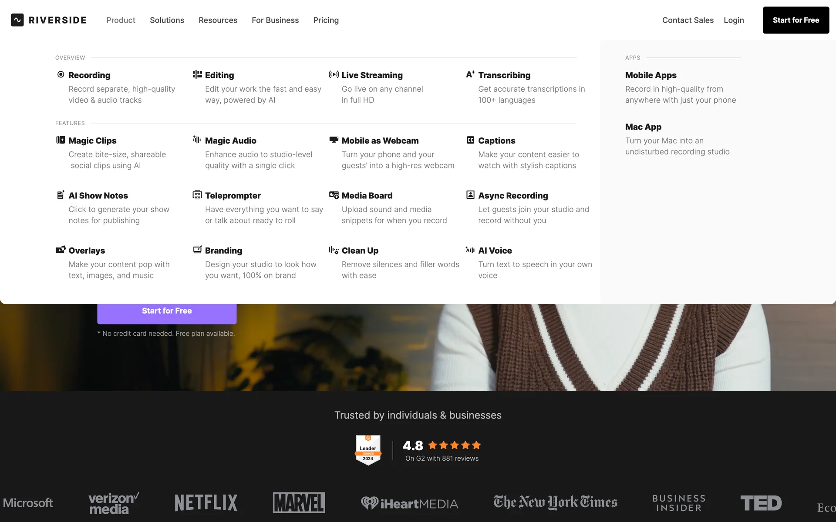Click the G2 Leader 2024 badge
This screenshot has height=522, width=836.
pyautogui.click(x=368, y=450)
